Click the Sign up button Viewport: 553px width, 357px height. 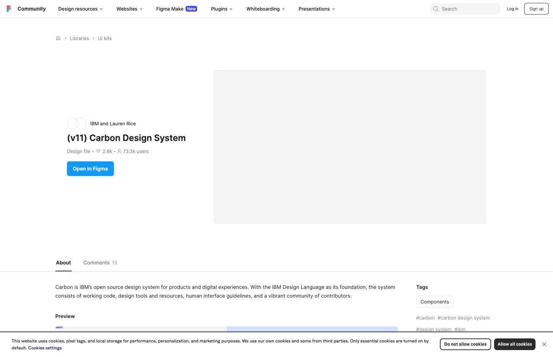(536, 9)
